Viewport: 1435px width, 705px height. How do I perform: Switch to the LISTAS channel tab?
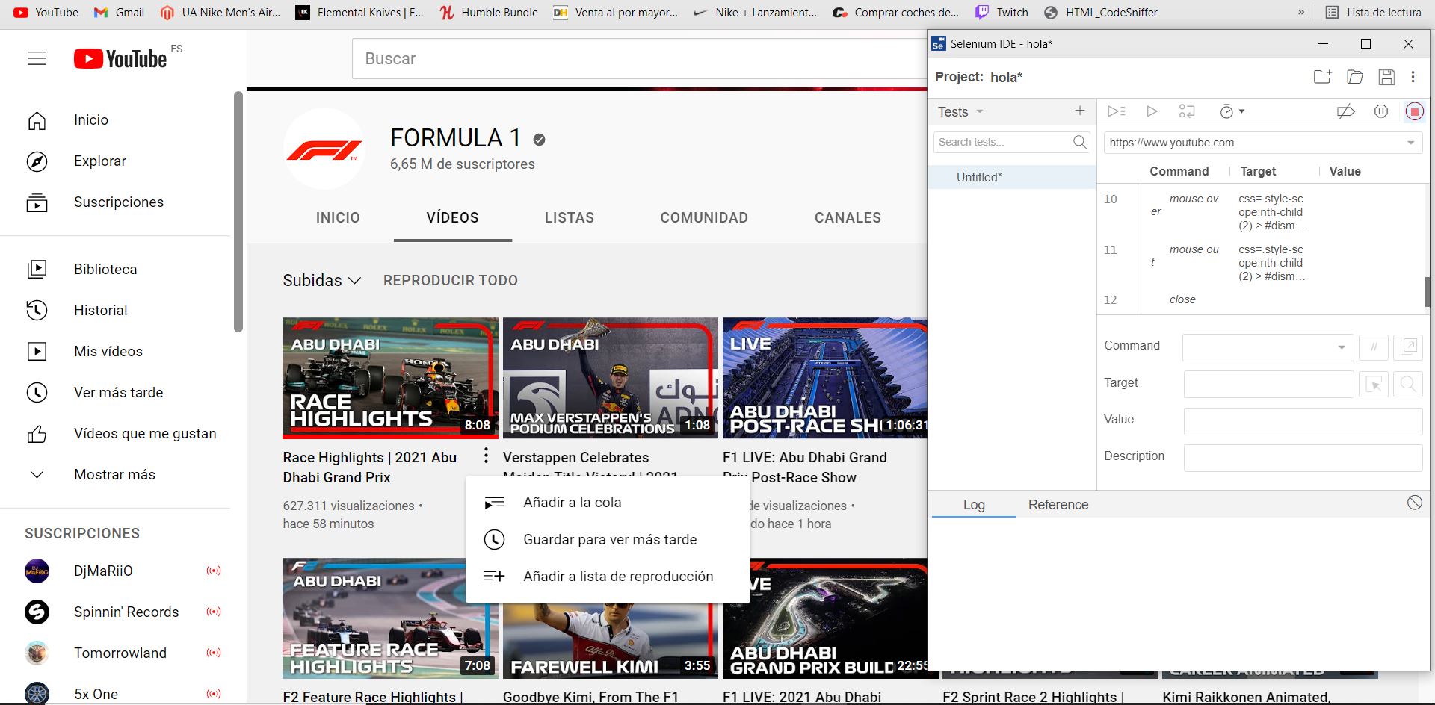pyautogui.click(x=570, y=218)
